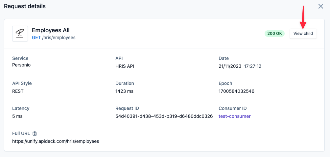
Task: Click the Epoch value 1700584032546
Action: coord(237,91)
